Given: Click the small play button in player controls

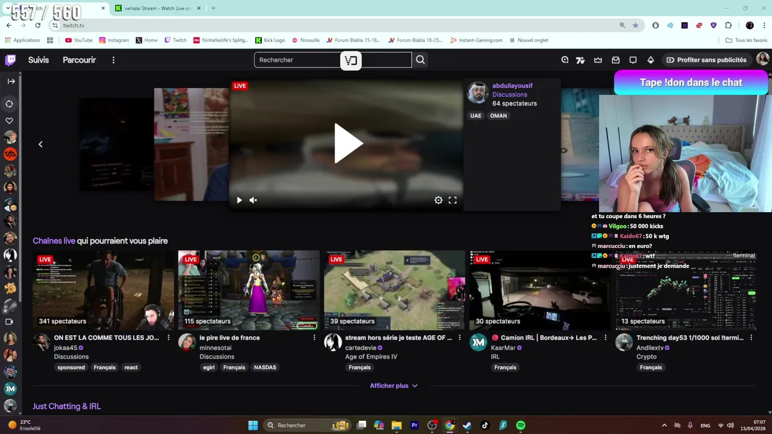Looking at the screenshot, I should tap(239, 200).
